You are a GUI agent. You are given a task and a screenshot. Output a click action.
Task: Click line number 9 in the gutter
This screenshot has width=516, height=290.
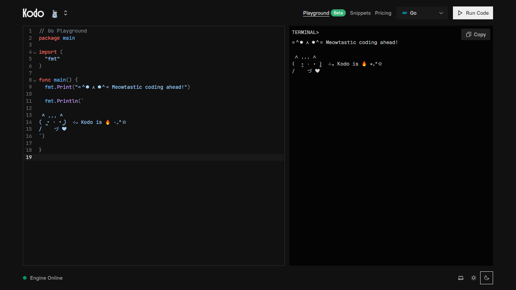coord(30,87)
